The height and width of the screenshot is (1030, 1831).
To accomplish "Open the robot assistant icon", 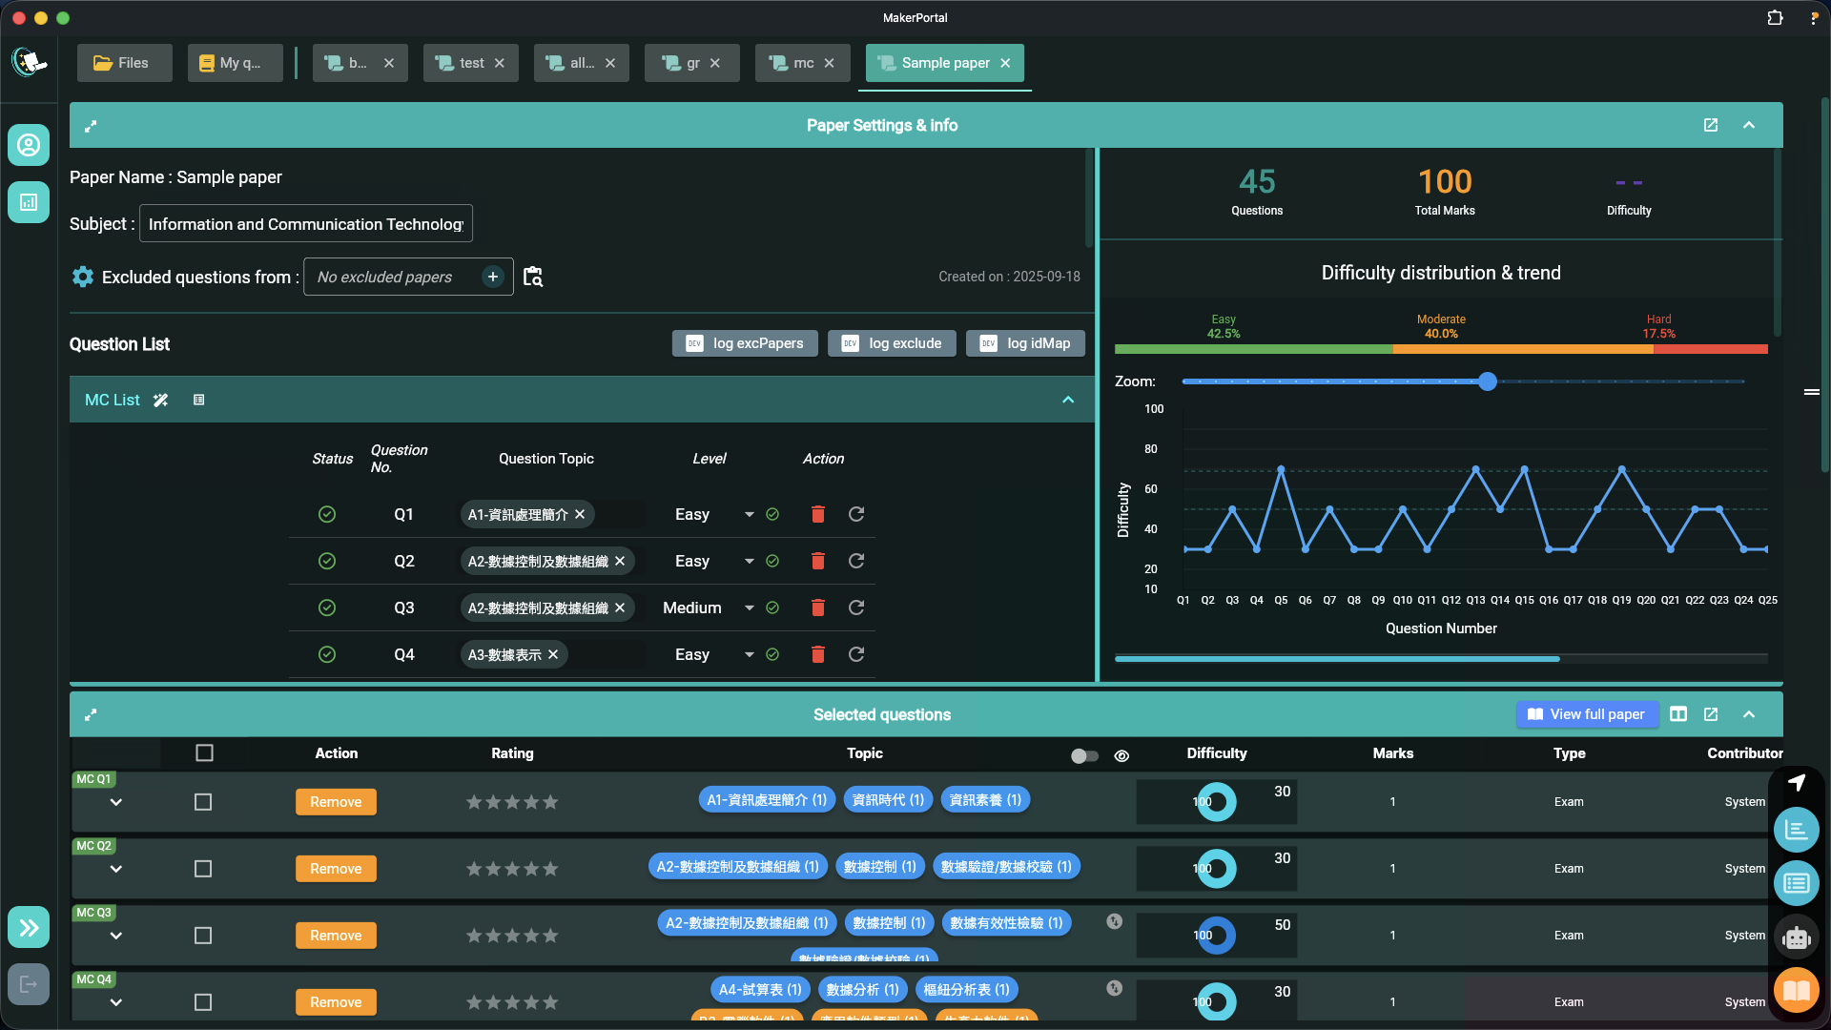I will point(1796,938).
